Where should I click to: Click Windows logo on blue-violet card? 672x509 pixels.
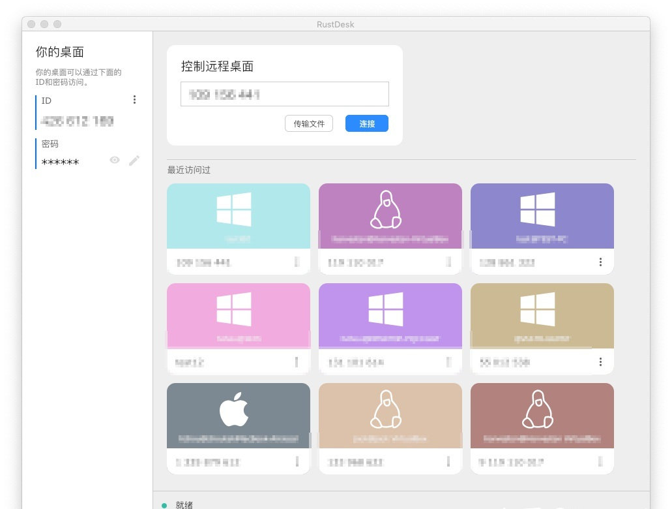538,209
